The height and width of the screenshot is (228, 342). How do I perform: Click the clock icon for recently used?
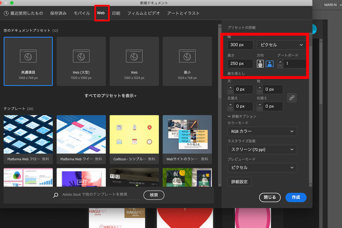6,13
